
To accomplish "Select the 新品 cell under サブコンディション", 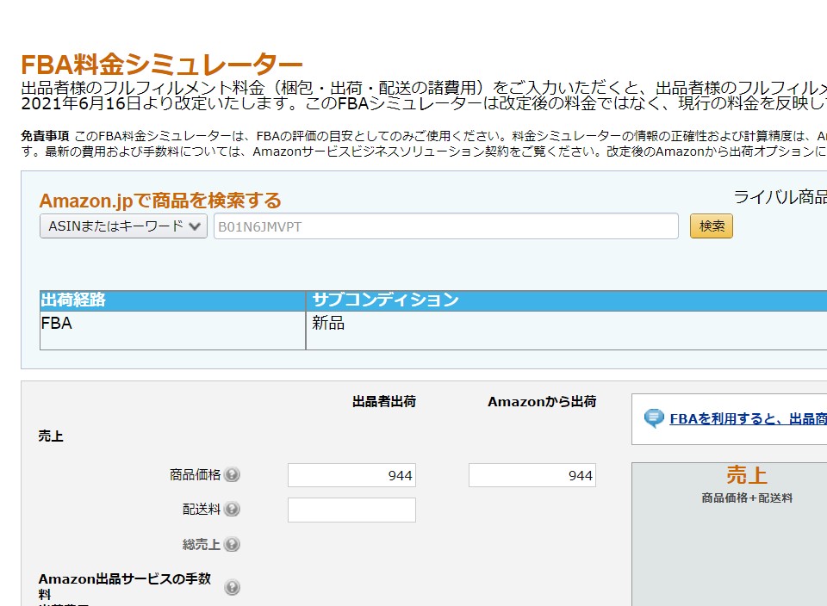I will [567, 330].
